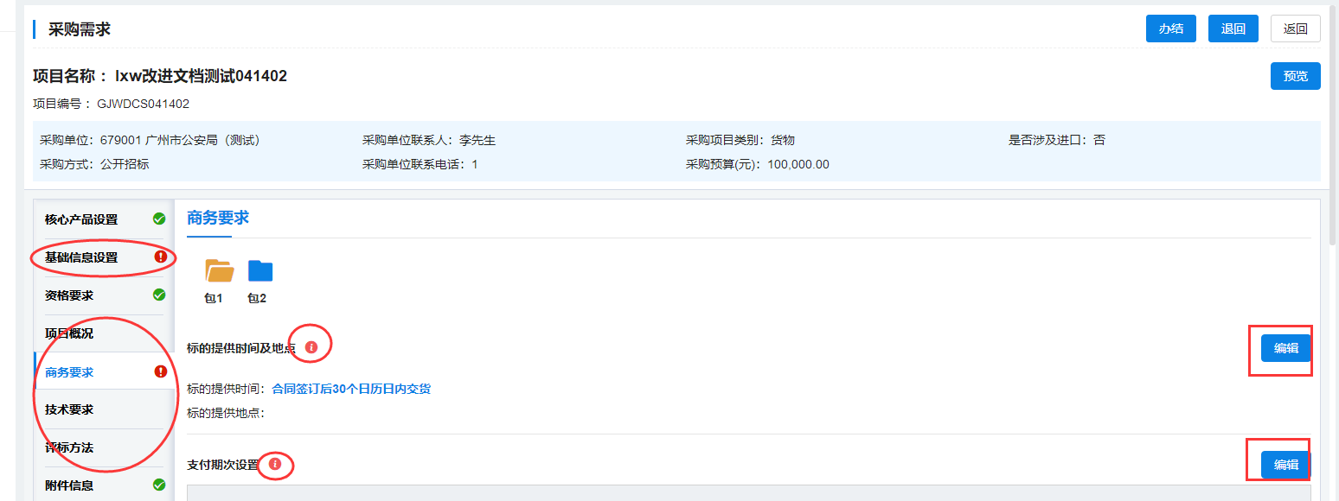Open 技术要求 section from sidebar
This screenshot has width=1339, height=501.
click(69, 409)
